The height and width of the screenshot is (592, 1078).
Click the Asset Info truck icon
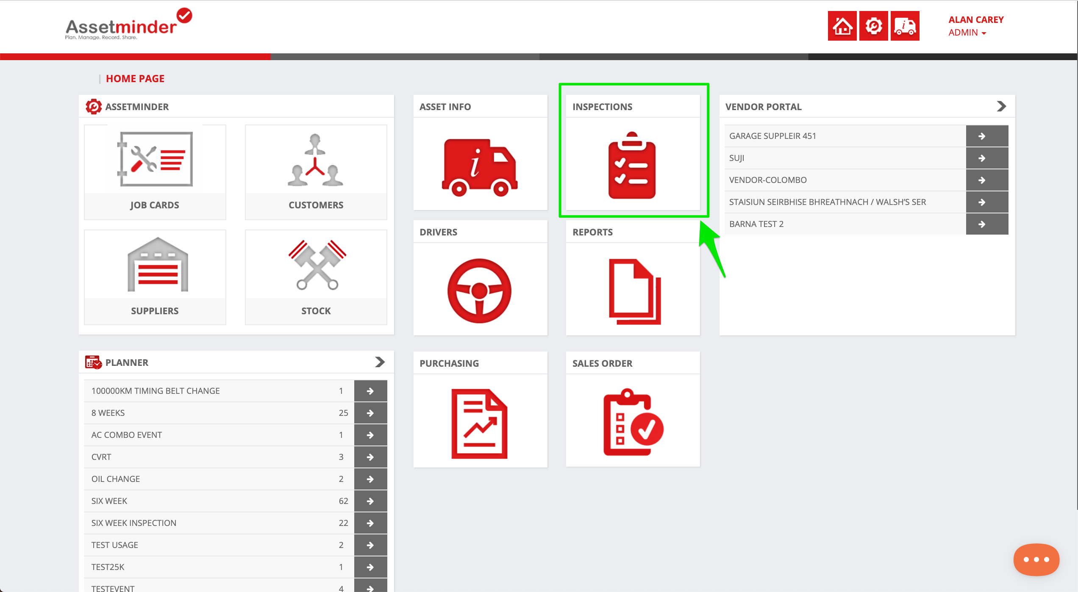479,167
